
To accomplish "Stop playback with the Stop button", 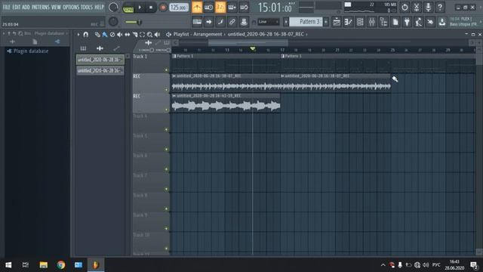I will [151, 8].
